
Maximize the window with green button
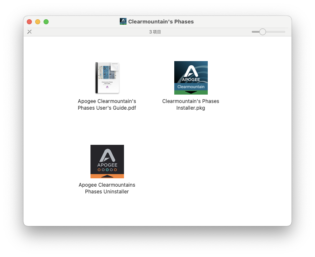pos(46,22)
